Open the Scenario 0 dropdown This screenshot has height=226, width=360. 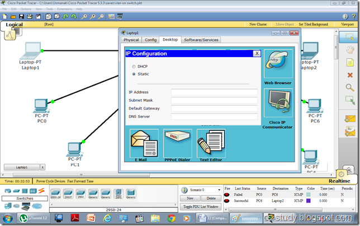[x=205, y=190]
